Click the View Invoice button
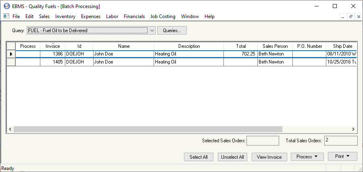363x172 pixels. click(269, 157)
